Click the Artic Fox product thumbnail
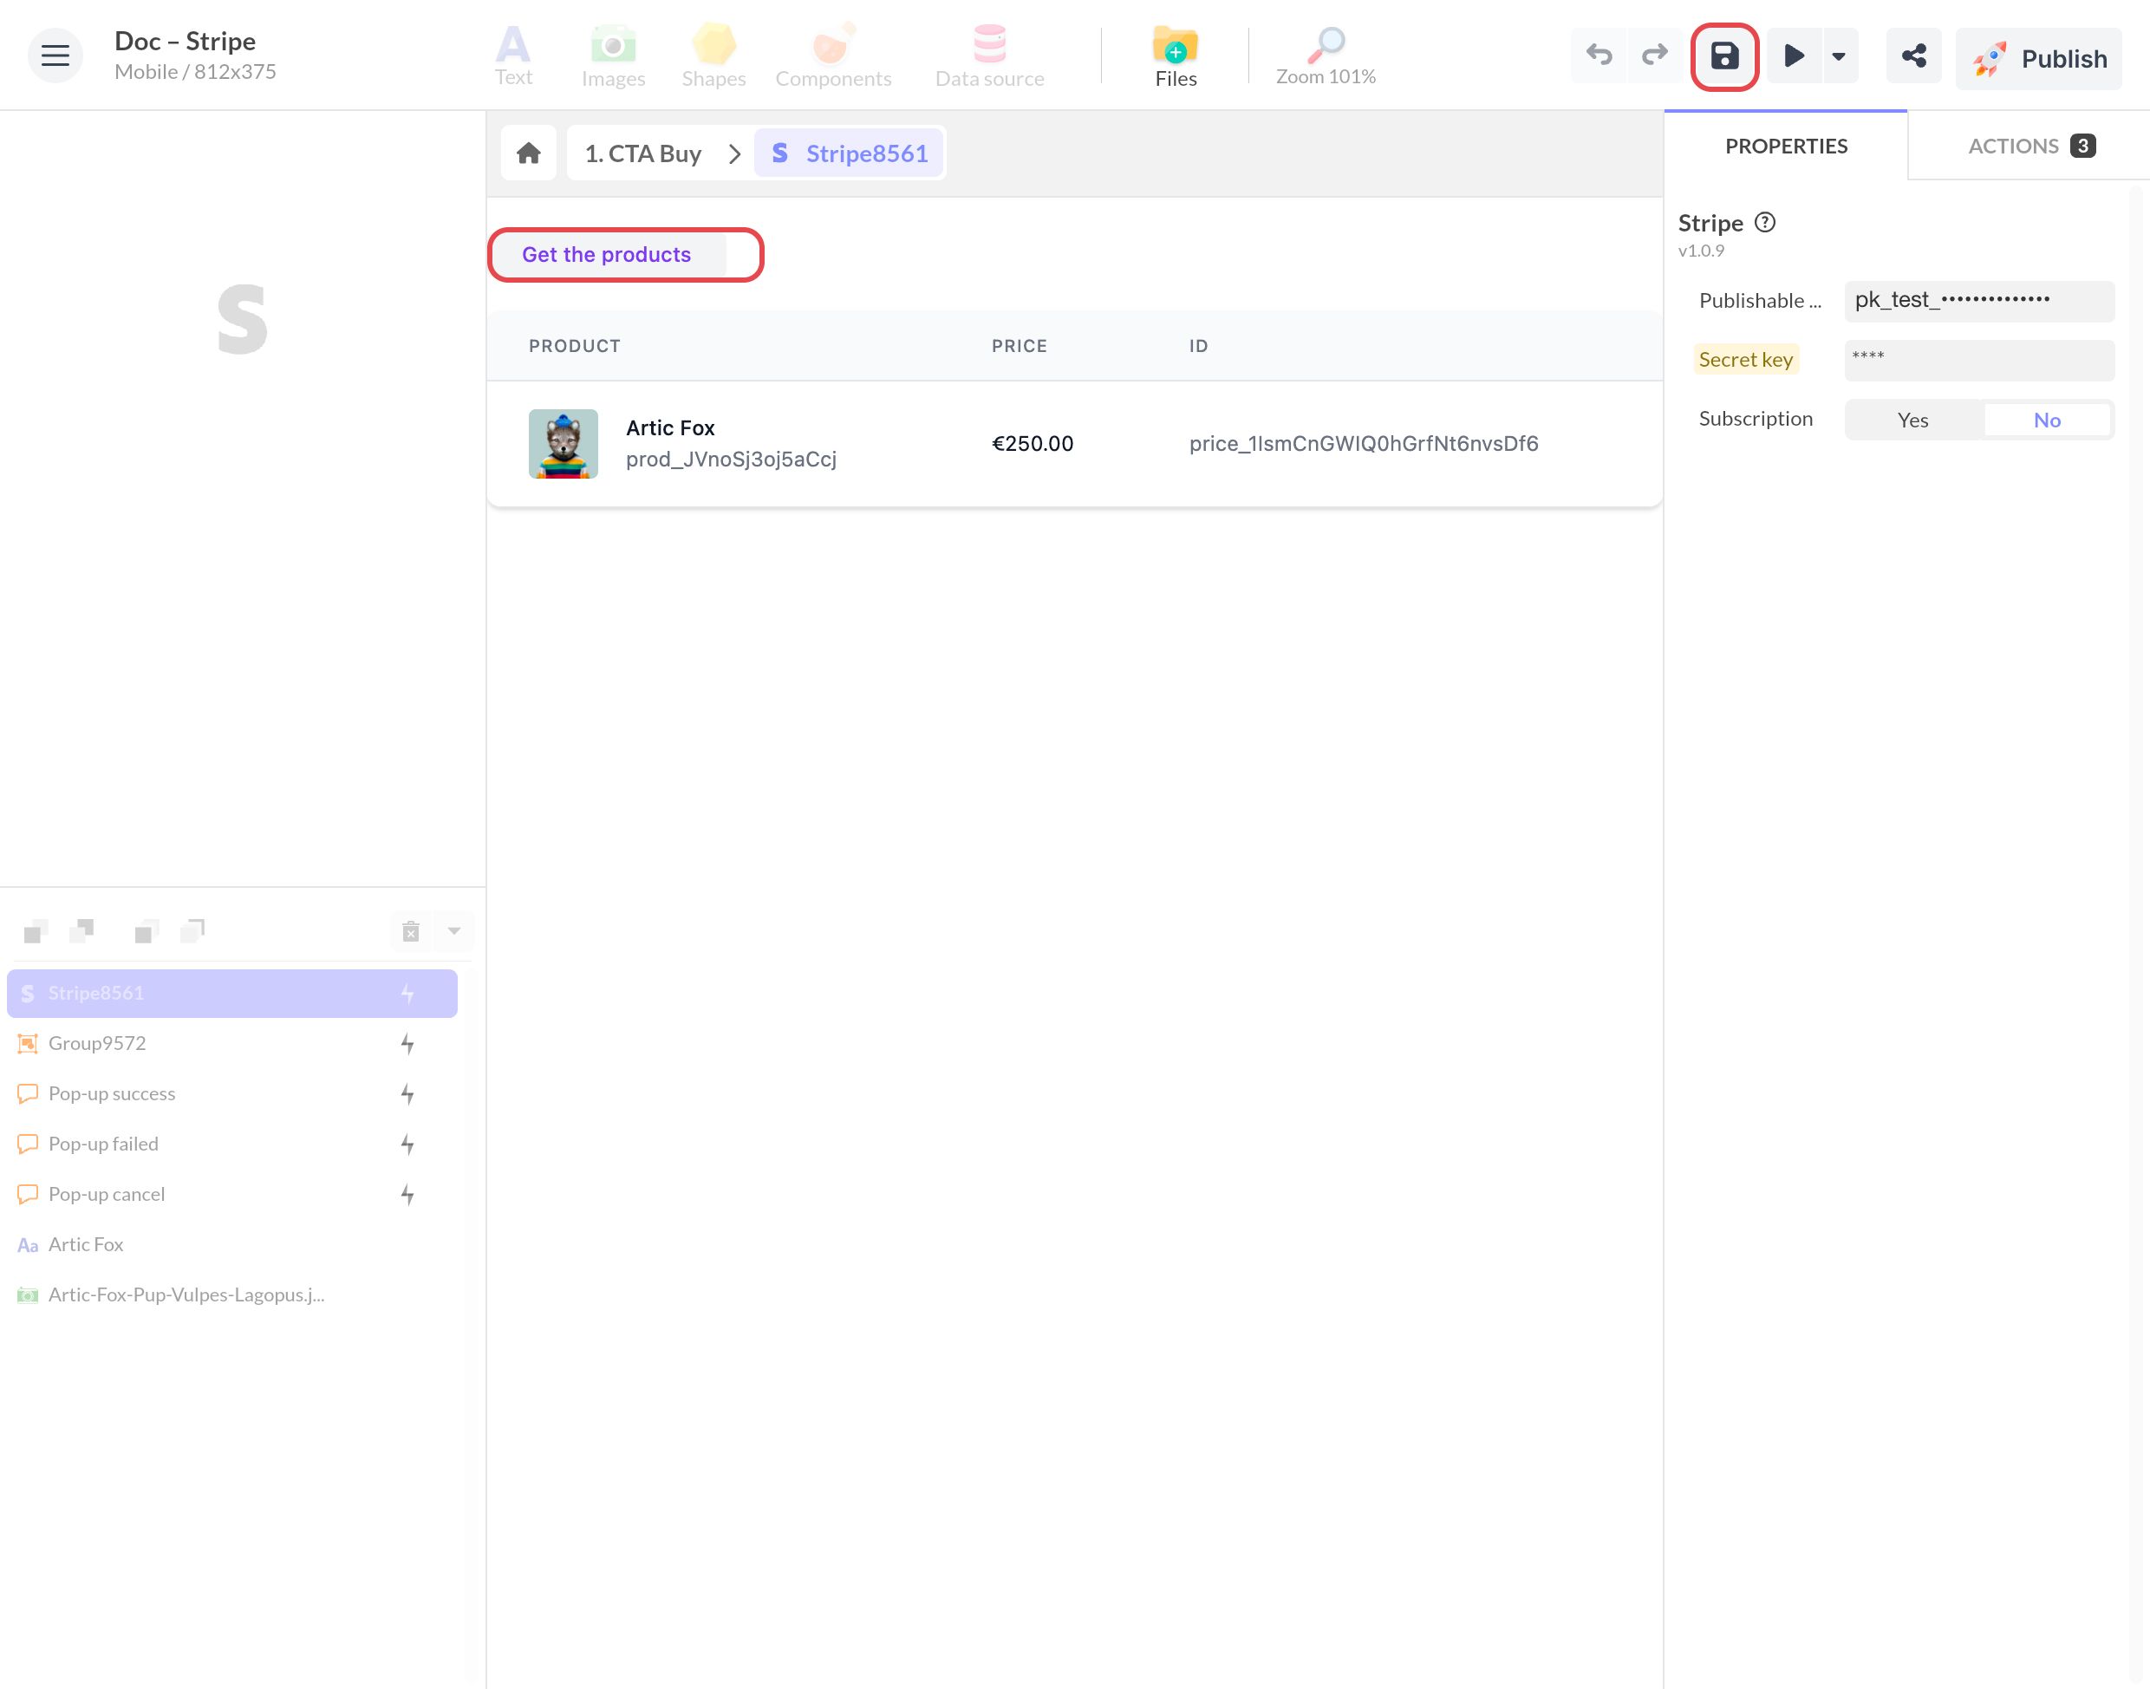 564,444
